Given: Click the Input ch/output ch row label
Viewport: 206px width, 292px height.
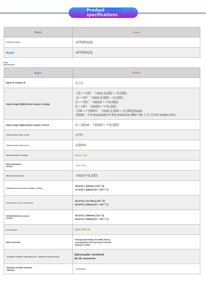Looking at the screenshot, I should pyautogui.click(x=16, y=83).
